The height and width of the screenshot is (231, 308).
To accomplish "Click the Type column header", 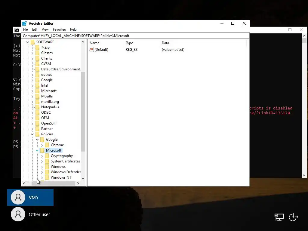I will click(142, 43).
